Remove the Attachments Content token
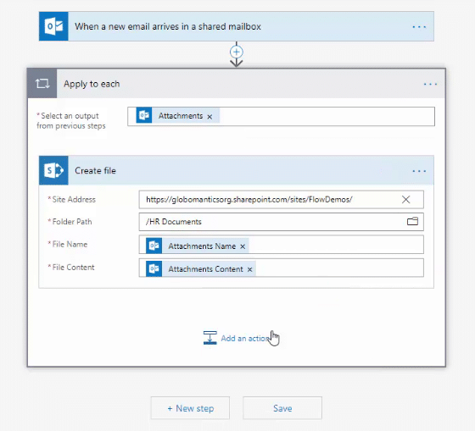Image resolution: width=475 pixels, height=431 pixels. click(x=249, y=269)
